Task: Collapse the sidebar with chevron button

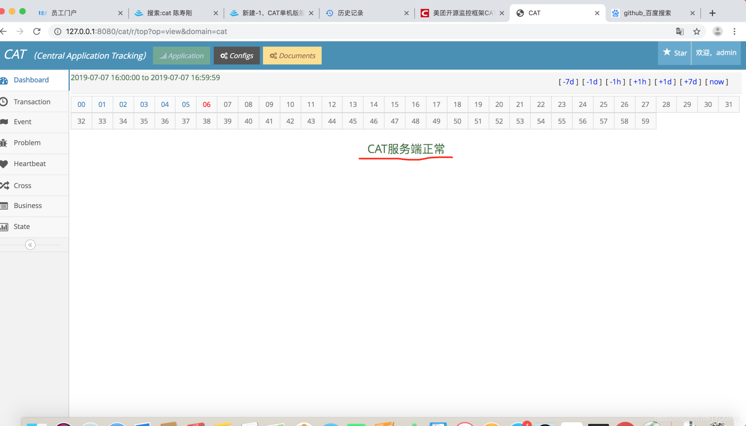Action: pos(30,245)
